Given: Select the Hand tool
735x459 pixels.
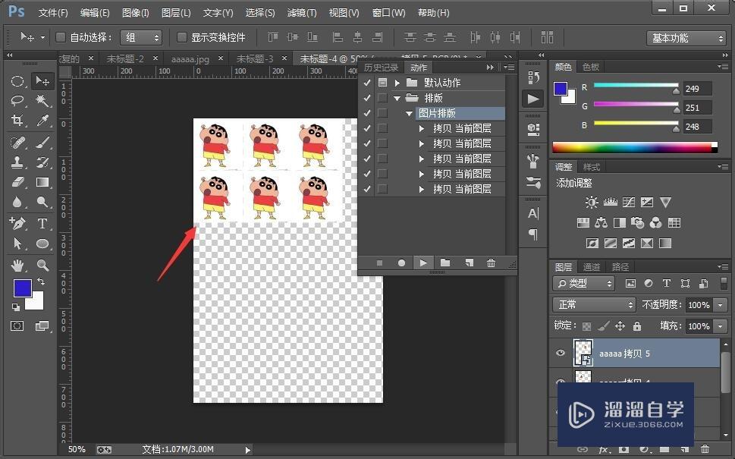Looking at the screenshot, I should tap(17, 266).
